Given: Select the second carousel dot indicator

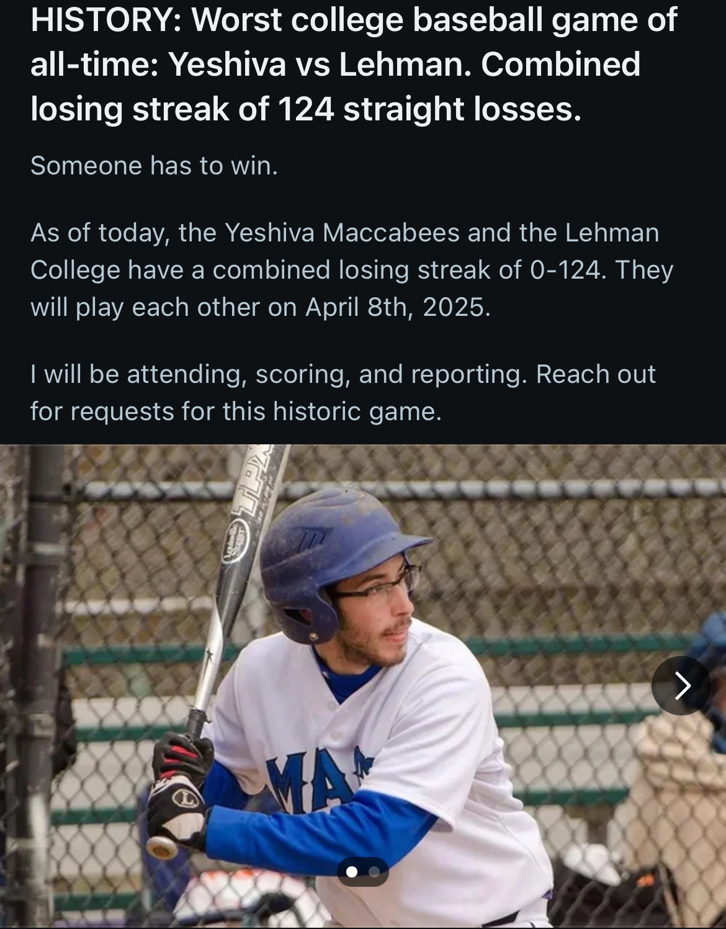Looking at the screenshot, I should point(374,872).
